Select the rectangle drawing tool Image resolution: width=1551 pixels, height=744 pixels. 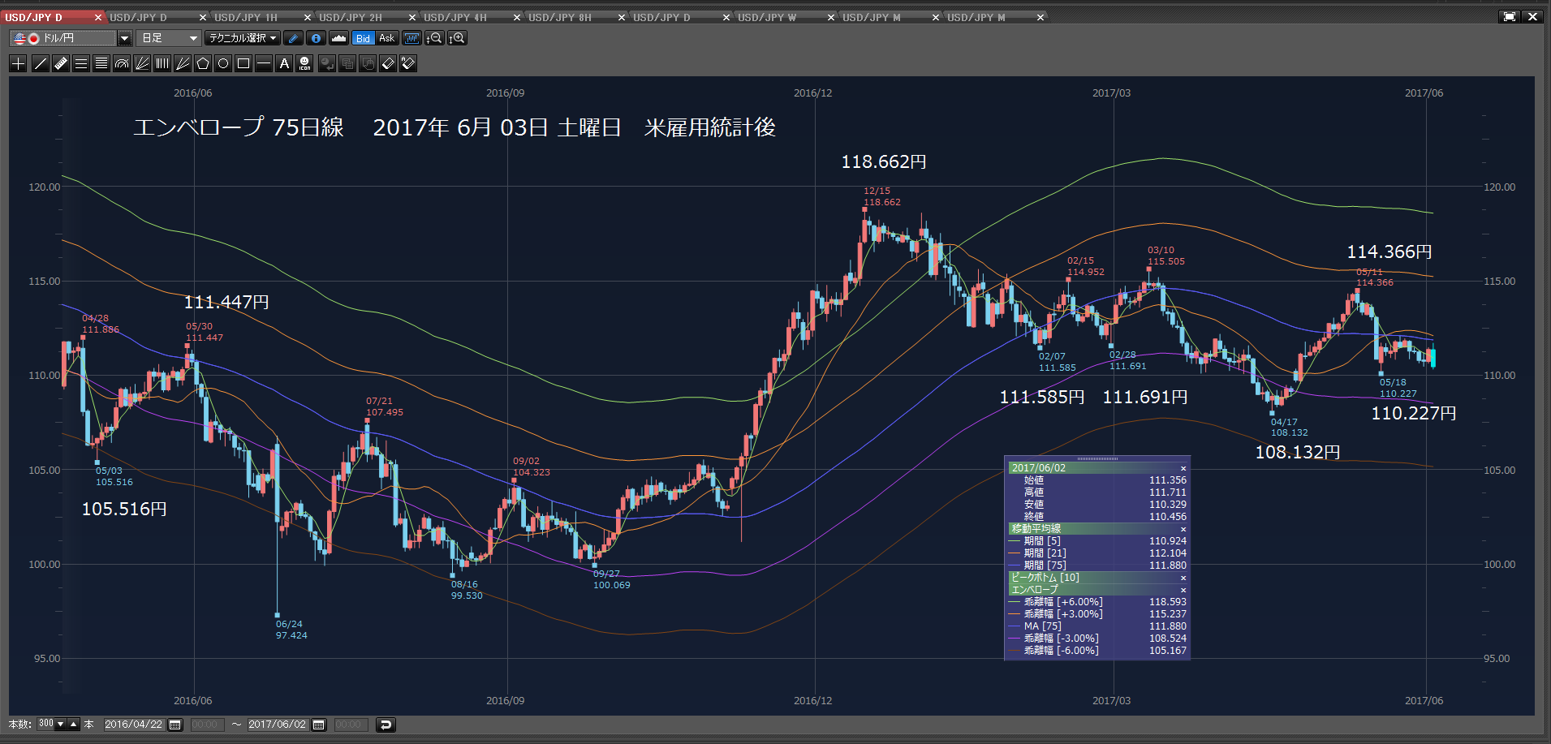[243, 63]
